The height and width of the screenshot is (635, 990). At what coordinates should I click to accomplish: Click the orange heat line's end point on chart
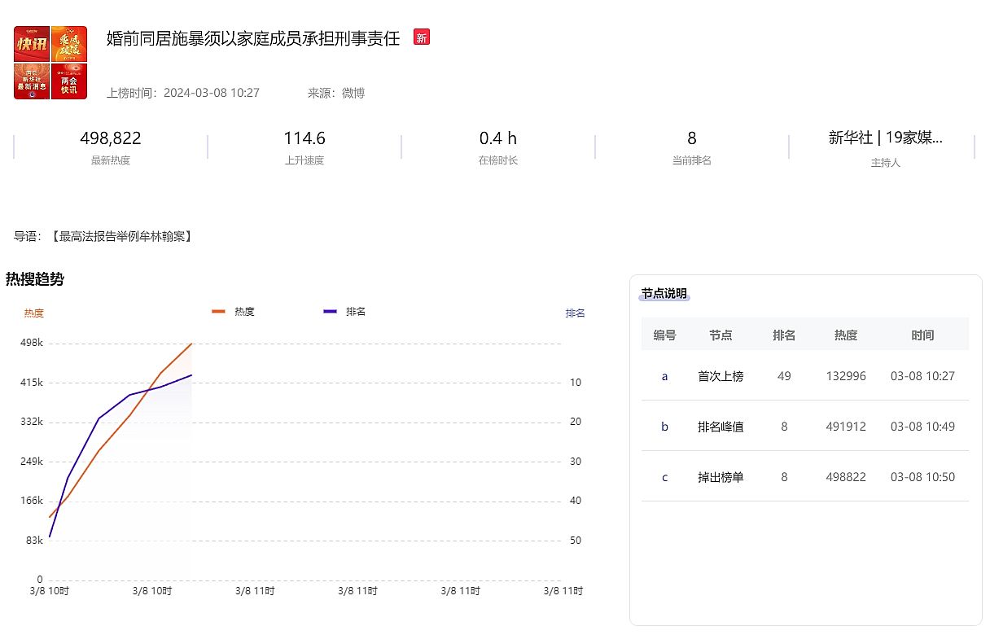[x=191, y=344]
